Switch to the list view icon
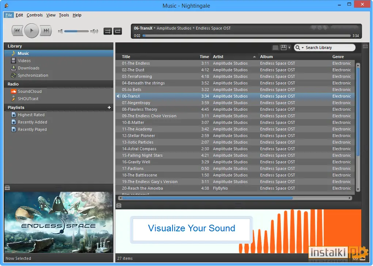The height and width of the screenshot is (266, 373). (x=275, y=47)
